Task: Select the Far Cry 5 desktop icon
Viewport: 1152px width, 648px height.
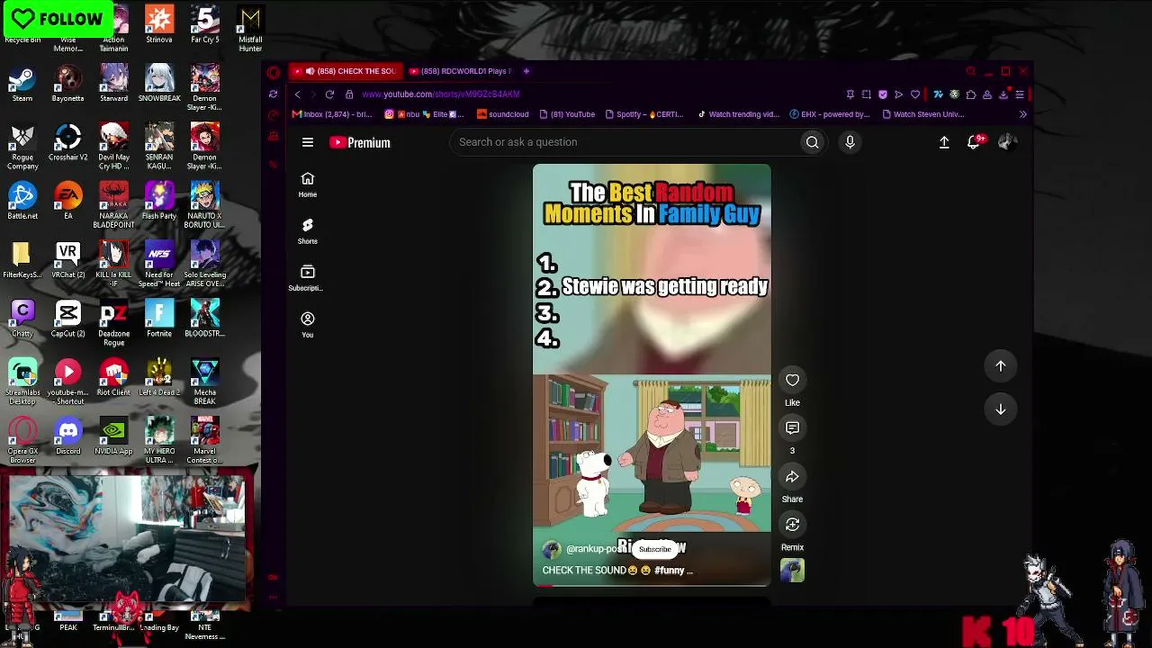Action: coord(204,26)
